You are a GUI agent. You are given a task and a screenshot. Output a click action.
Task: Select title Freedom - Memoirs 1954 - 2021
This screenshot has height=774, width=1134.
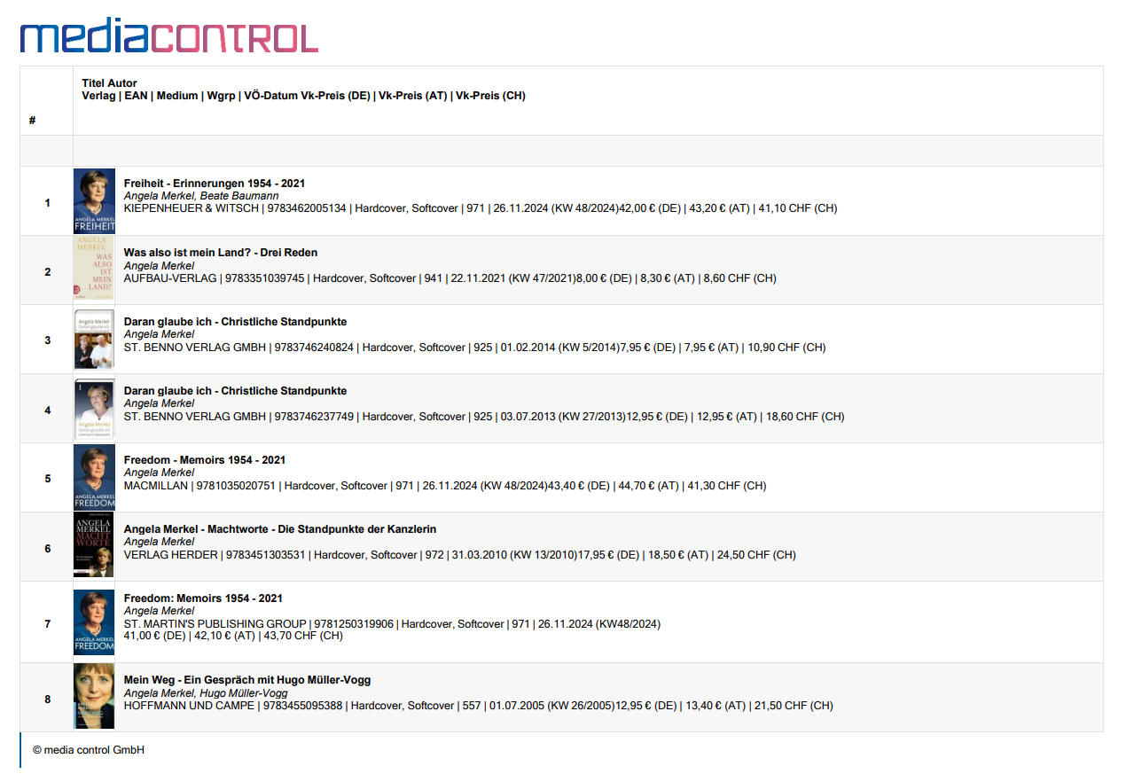coord(205,460)
